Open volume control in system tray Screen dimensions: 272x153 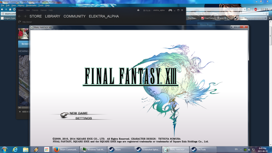click(249, 150)
